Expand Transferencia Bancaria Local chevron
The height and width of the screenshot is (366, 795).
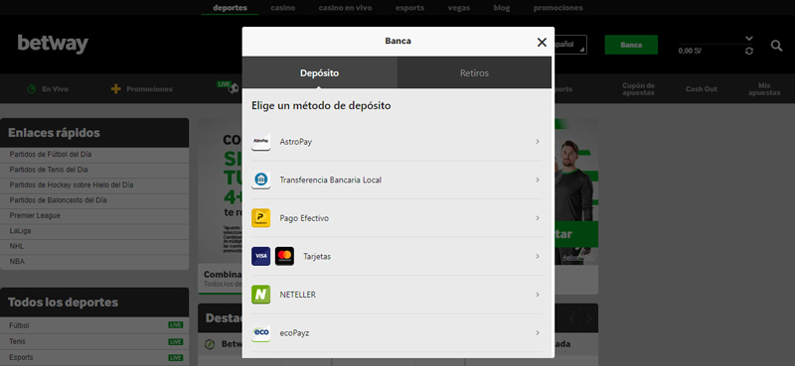pos(538,180)
